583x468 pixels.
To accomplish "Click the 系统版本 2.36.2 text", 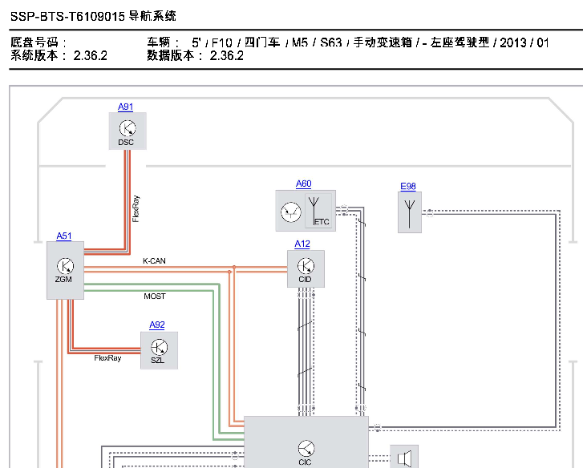I will tap(59, 56).
